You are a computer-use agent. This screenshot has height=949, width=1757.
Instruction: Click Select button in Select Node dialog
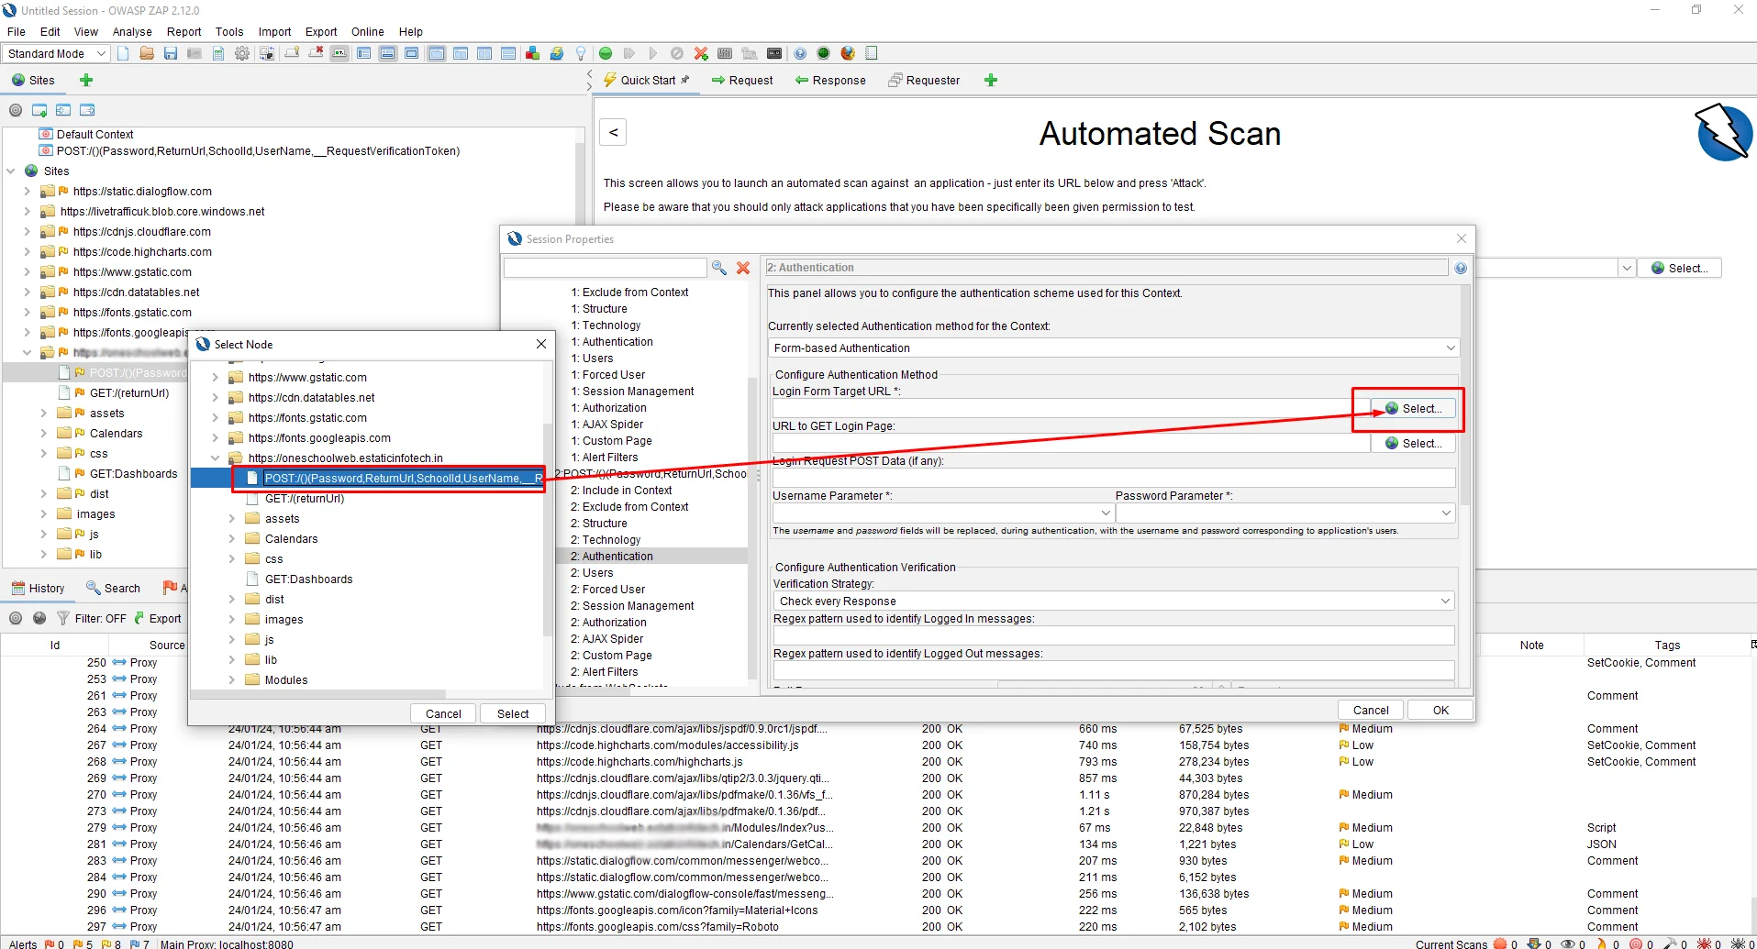512,713
